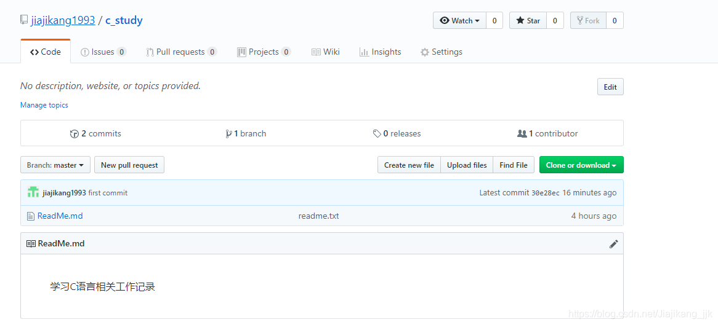Screen dimensions: 718x325
Task: Click the Create new file button
Action: point(409,165)
